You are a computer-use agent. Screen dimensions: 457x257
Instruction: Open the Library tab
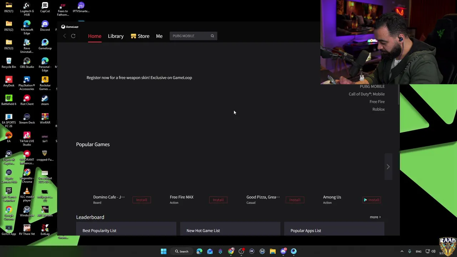[116, 36]
